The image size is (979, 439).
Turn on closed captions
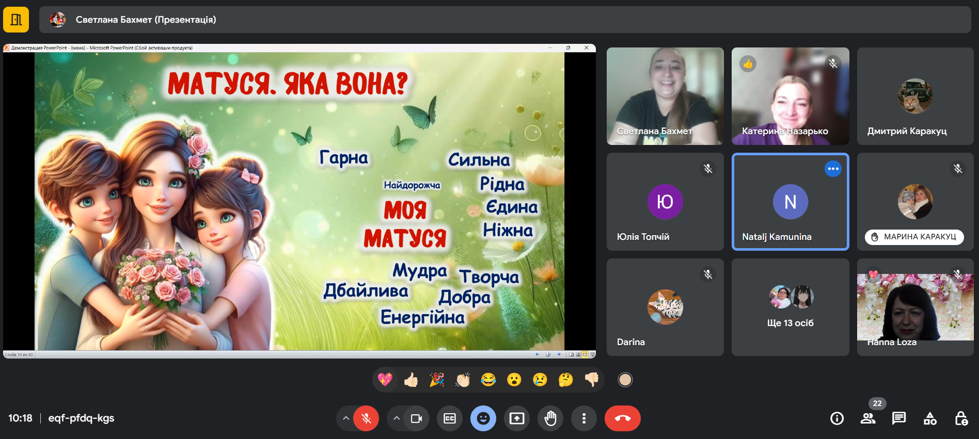[450, 418]
